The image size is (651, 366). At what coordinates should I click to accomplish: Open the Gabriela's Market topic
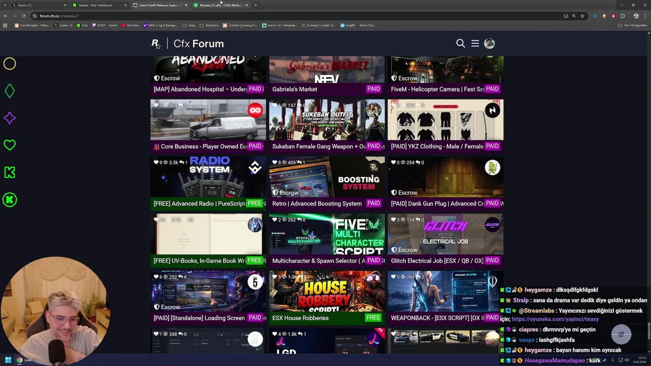click(294, 89)
